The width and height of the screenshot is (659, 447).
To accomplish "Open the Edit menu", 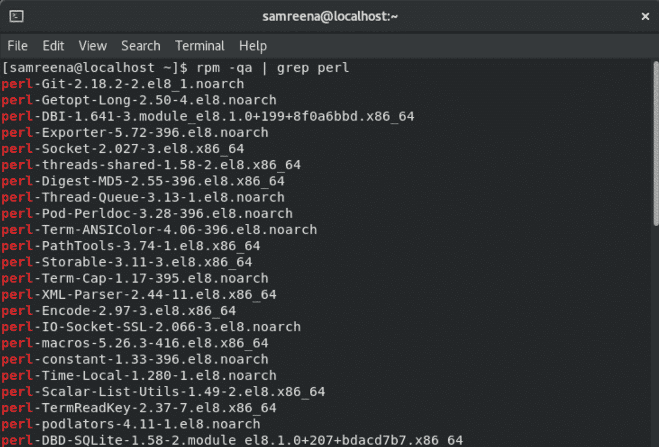I will [x=53, y=46].
